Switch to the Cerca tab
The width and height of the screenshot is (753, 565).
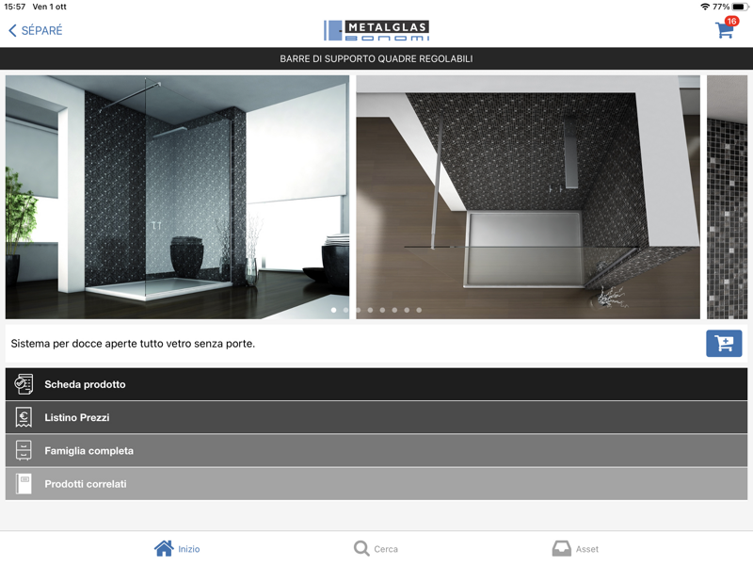(385, 549)
